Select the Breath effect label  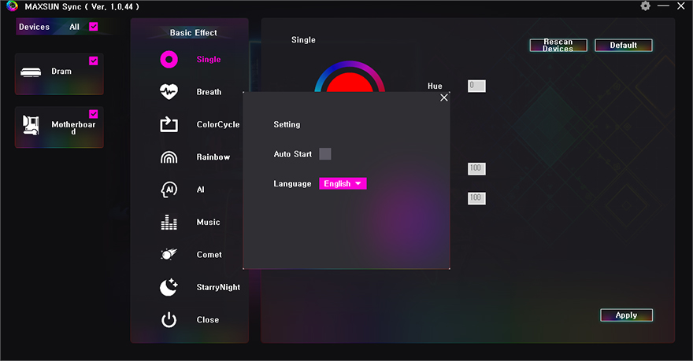(x=209, y=92)
